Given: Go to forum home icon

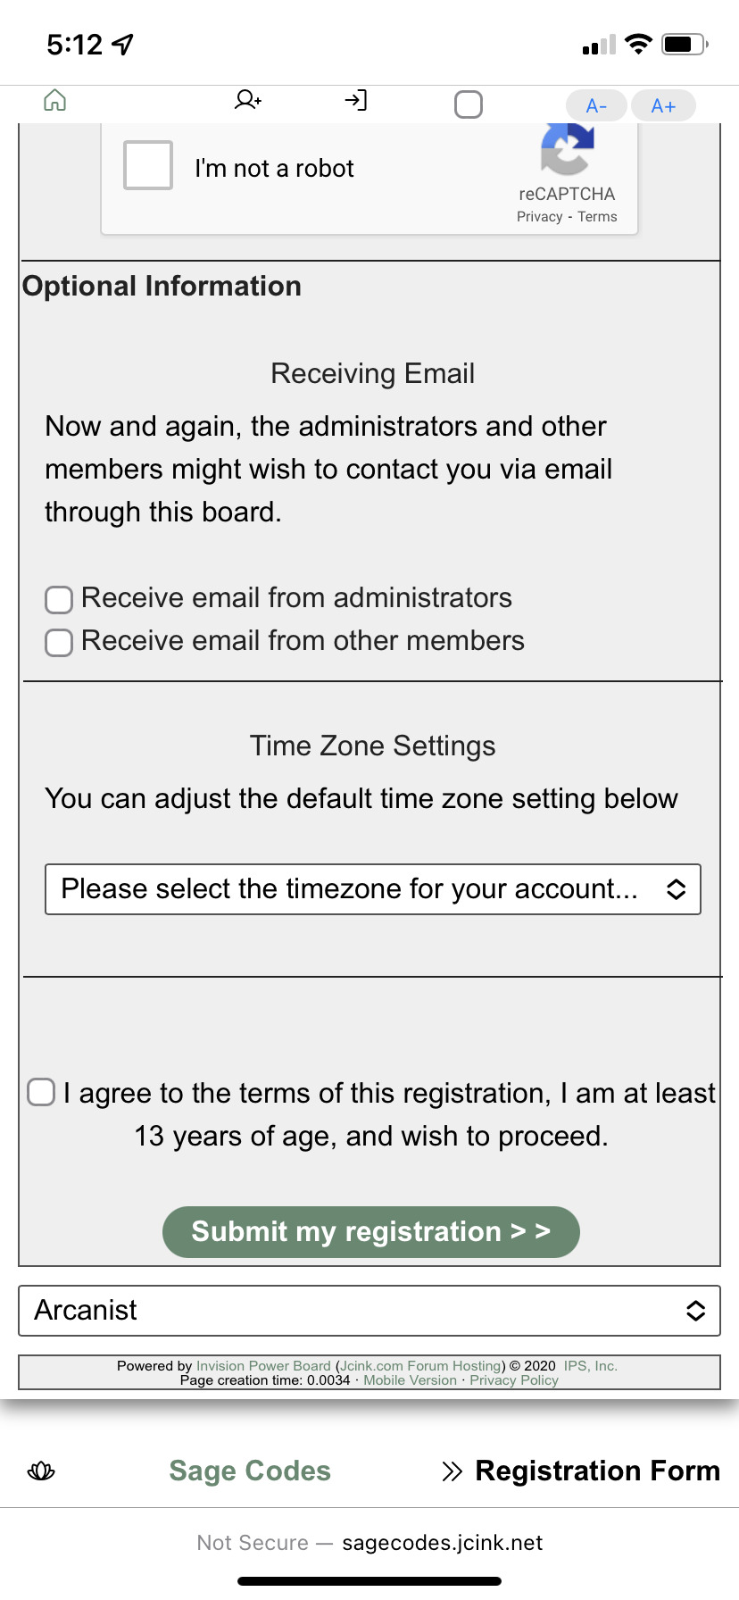Looking at the screenshot, I should 55,100.
